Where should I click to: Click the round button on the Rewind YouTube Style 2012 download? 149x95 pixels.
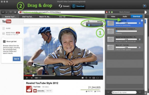[x=139, y=39]
